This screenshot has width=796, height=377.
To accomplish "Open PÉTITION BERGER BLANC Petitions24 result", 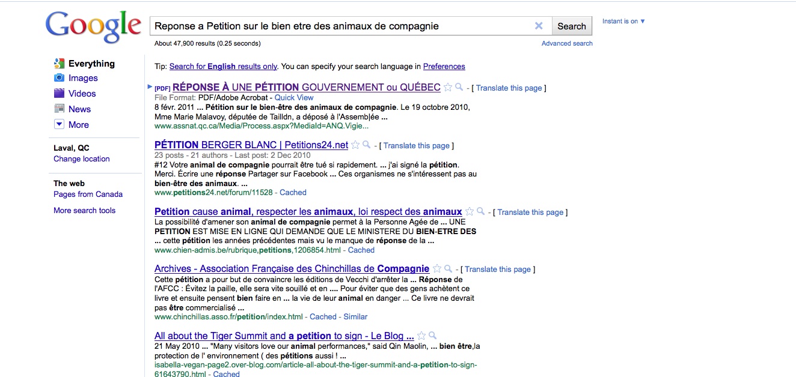I will [x=251, y=145].
